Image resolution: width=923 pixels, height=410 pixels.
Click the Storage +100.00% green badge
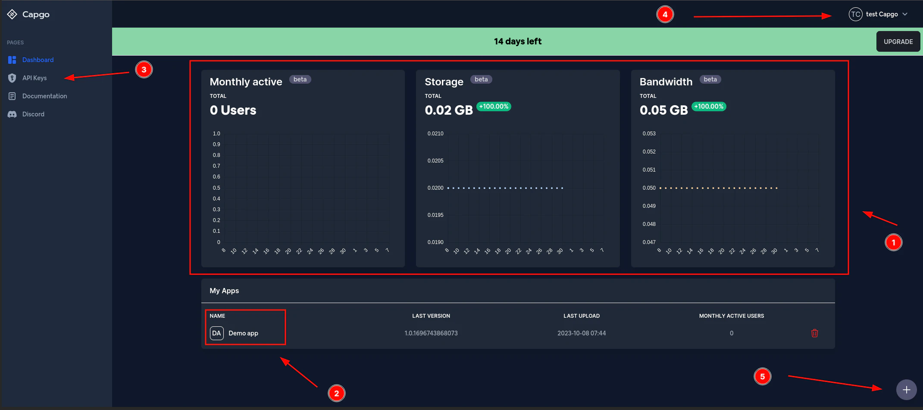pyautogui.click(x=494, y=106)
